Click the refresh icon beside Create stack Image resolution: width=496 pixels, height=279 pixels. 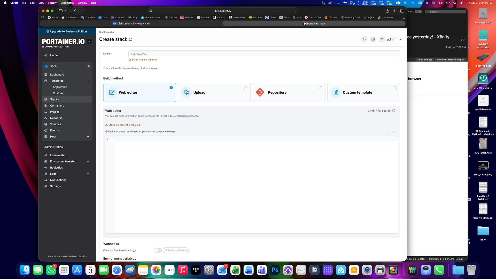click(131, 39)
